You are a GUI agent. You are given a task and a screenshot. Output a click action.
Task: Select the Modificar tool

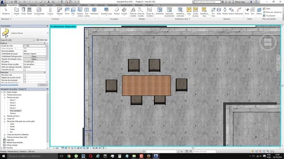pyautogui.click(x=6, y=11)
